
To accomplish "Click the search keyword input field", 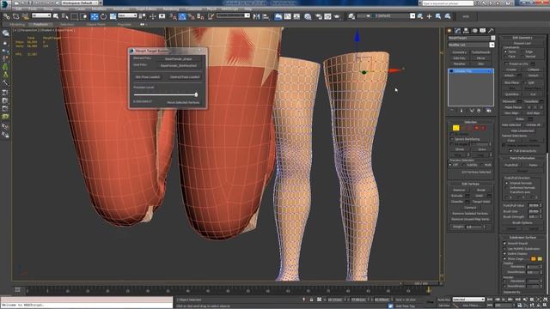I will click(x=447, y=3).
